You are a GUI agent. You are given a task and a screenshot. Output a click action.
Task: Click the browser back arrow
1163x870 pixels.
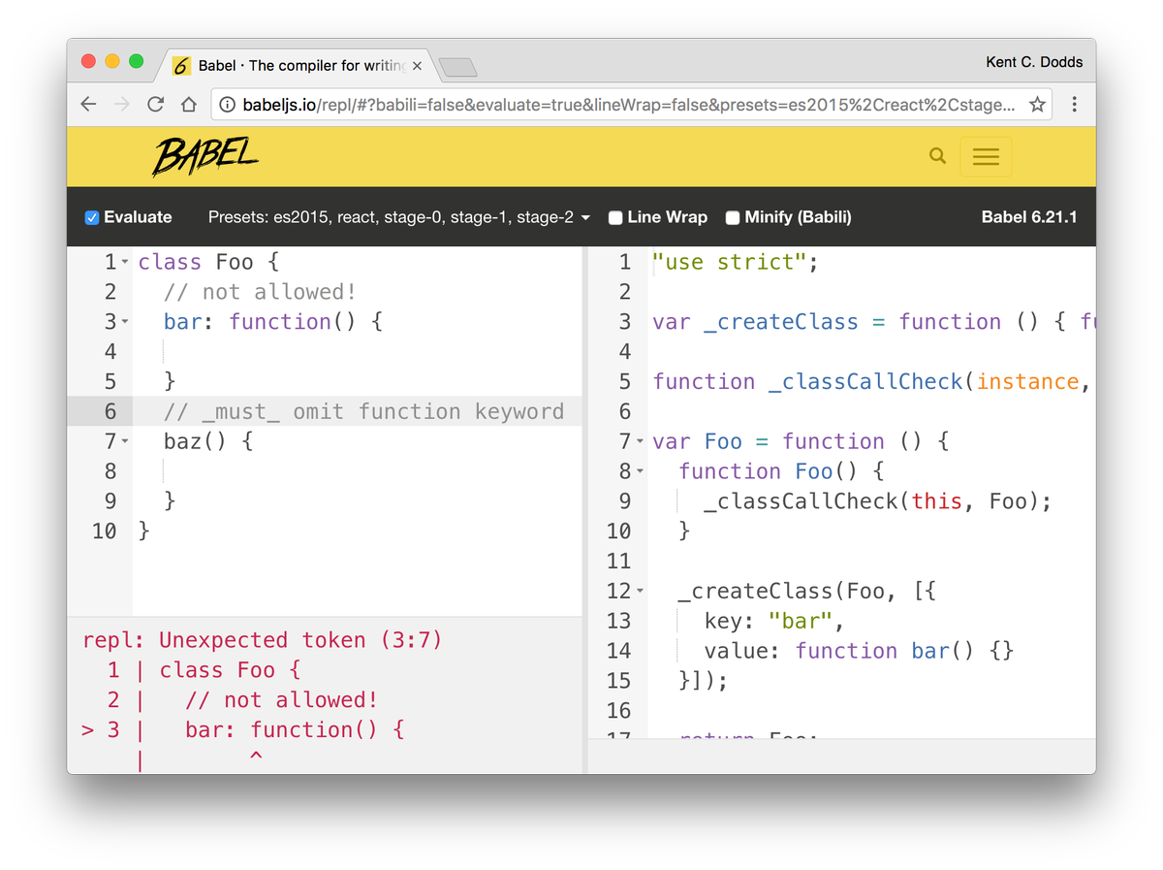point(88,105)
